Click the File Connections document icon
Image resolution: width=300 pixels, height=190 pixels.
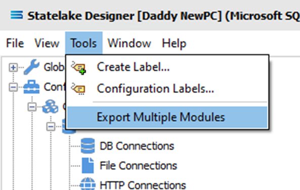(x=88, y=166)
